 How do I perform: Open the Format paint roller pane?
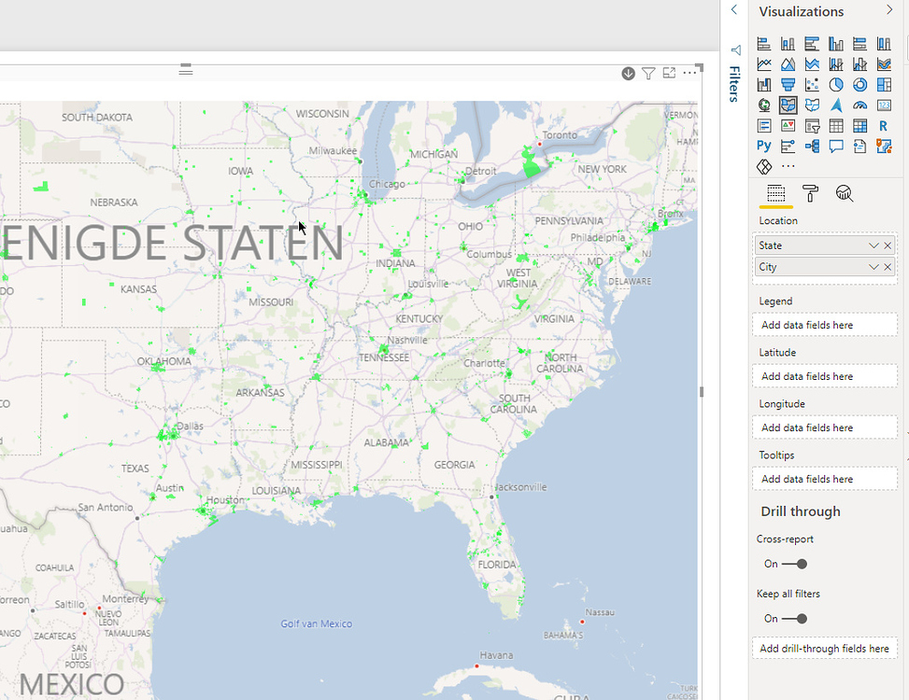809,194
